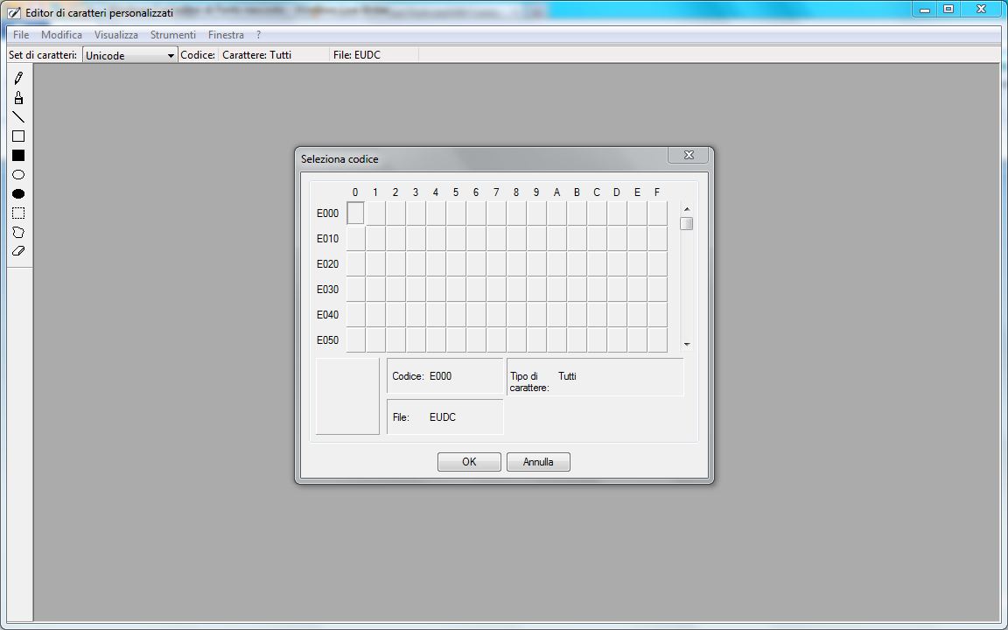
Task: Select the Hollow Ellipse tool
Action: pos(18,175)
